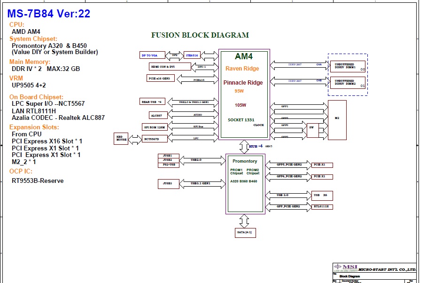
Task: Click the AM4 CPU block
Action: tap(244, 94)
